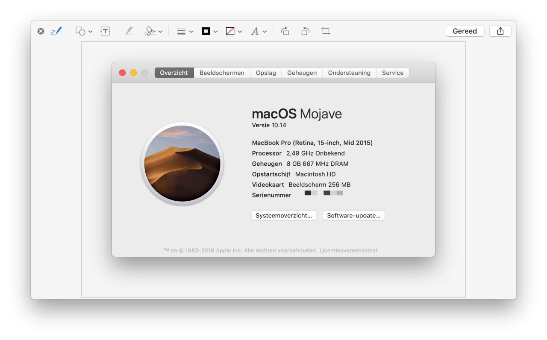The image size is (547, 340).
Task: Close the About This Mac window
Action: [122, 73]
